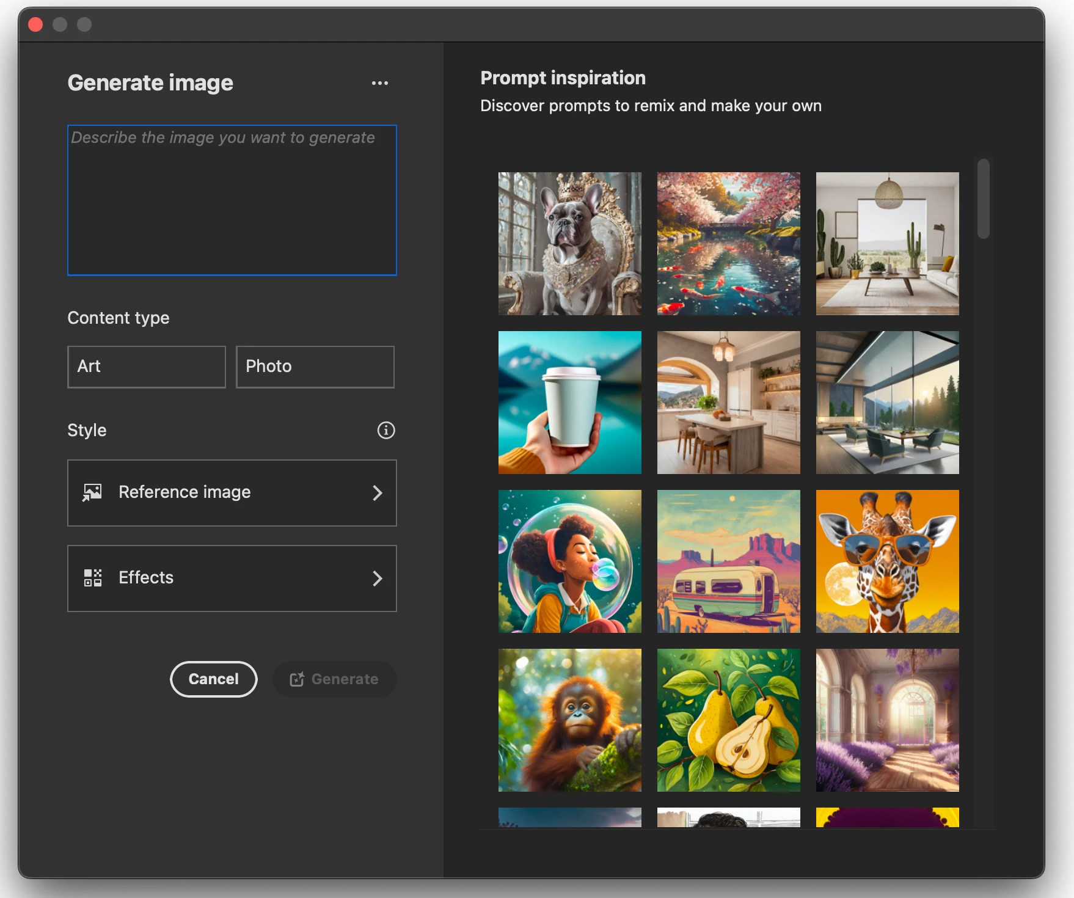
Task: Pick the hand holding coffee cup thumbnail
Action: point(570,403)
